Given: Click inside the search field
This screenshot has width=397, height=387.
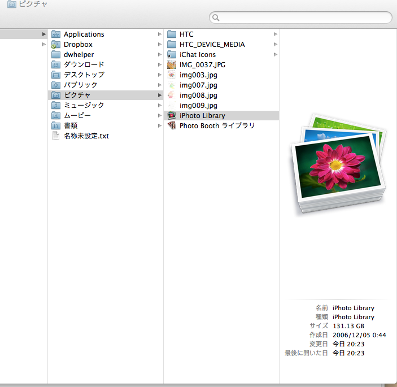Looking at the screenshot, I should pyautogui.click(x=300, y=18).
